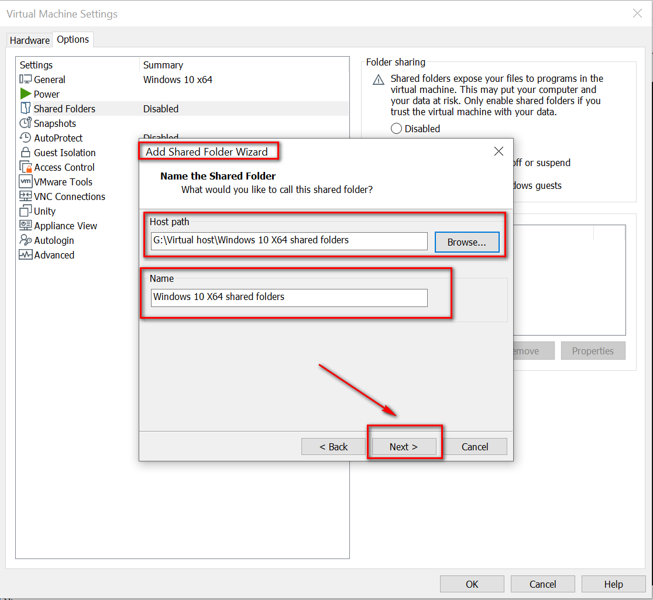Click the Guest Isolation padlock icon
This screenshot has height=600, width=653.
(25, 152)
